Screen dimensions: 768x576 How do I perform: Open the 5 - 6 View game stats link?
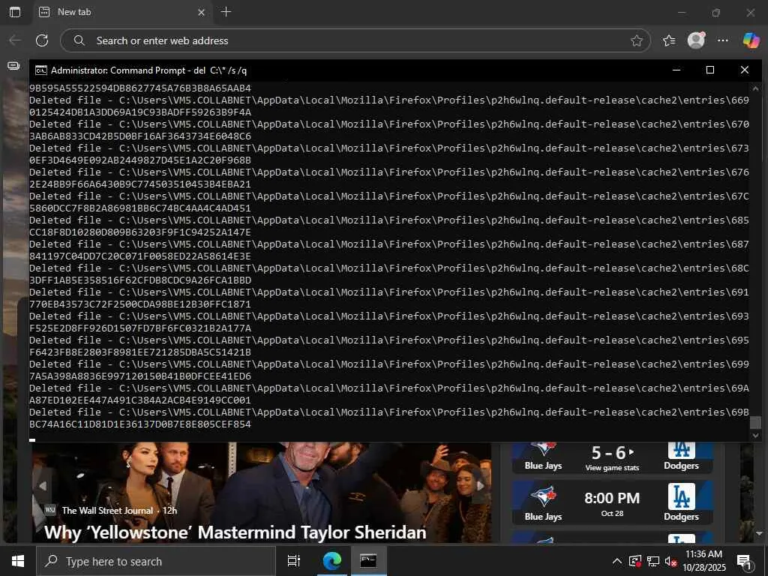(612, 468)
